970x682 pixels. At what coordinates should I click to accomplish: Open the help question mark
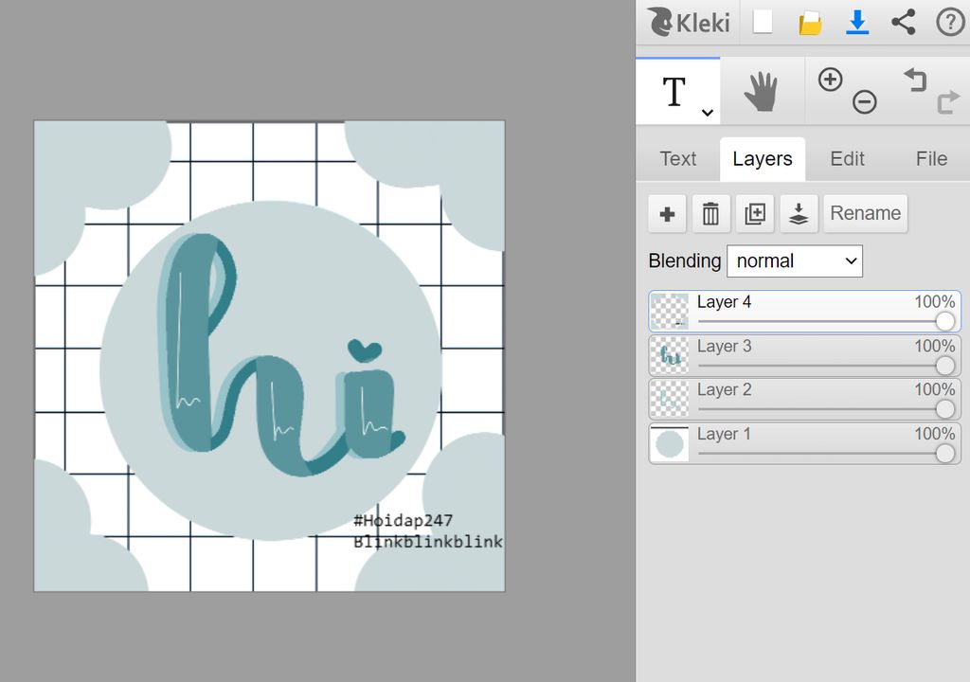coord(950,23)
